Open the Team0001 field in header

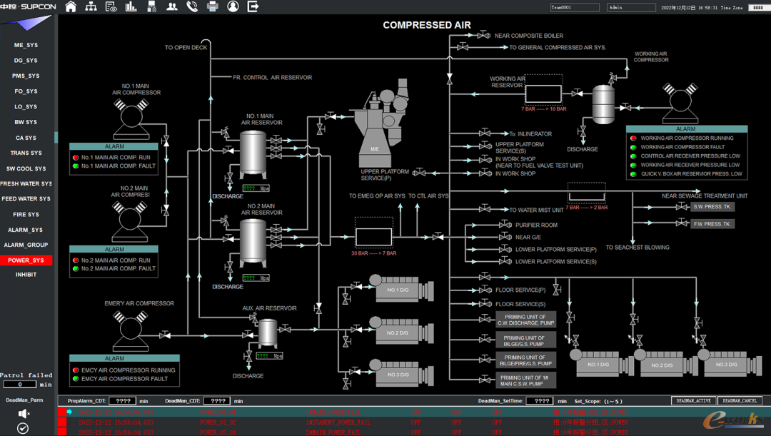[x=575, y=7]
